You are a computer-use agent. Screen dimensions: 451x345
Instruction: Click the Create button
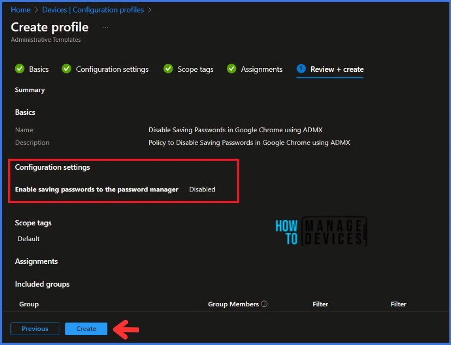pyautogui.click(x=86, y=329)
